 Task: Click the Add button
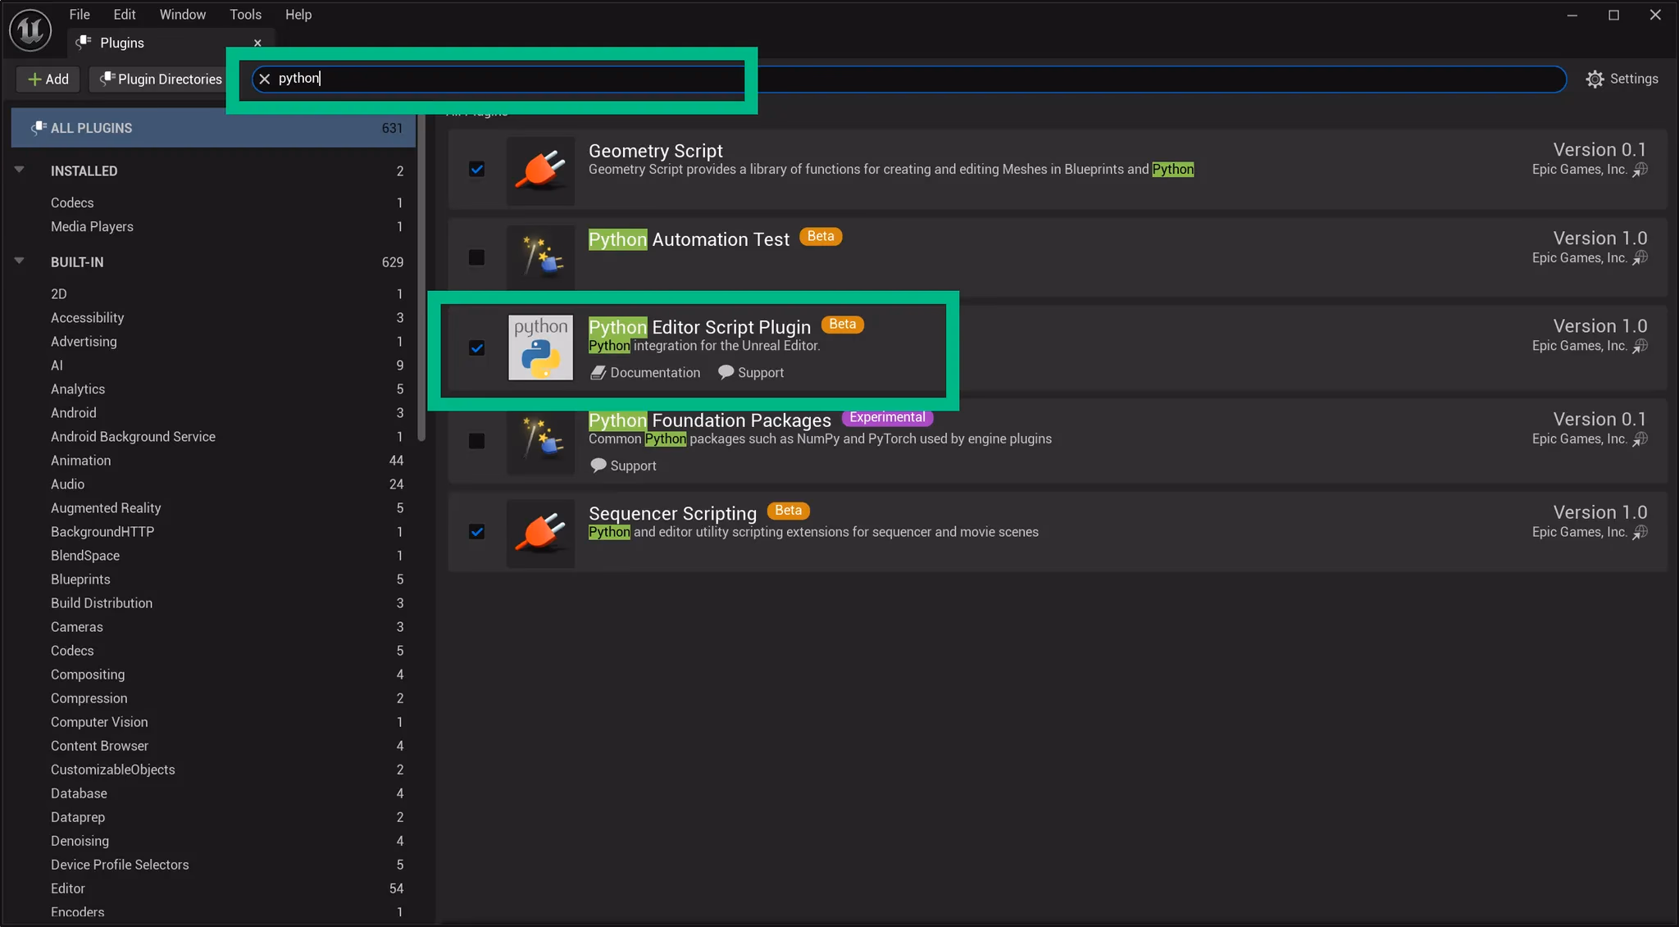(x=48, y=79)
